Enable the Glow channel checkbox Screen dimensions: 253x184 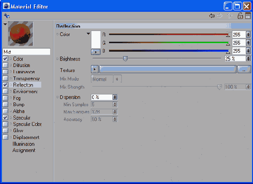5,131
